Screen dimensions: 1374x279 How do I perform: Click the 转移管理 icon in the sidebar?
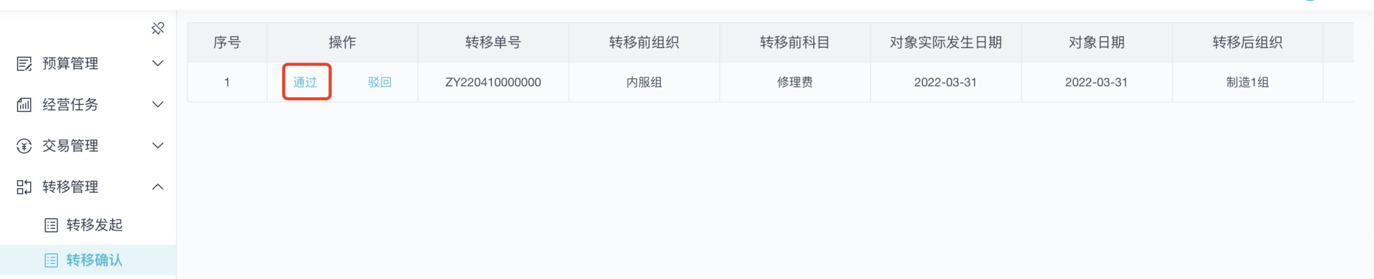(x=24, y=187)
